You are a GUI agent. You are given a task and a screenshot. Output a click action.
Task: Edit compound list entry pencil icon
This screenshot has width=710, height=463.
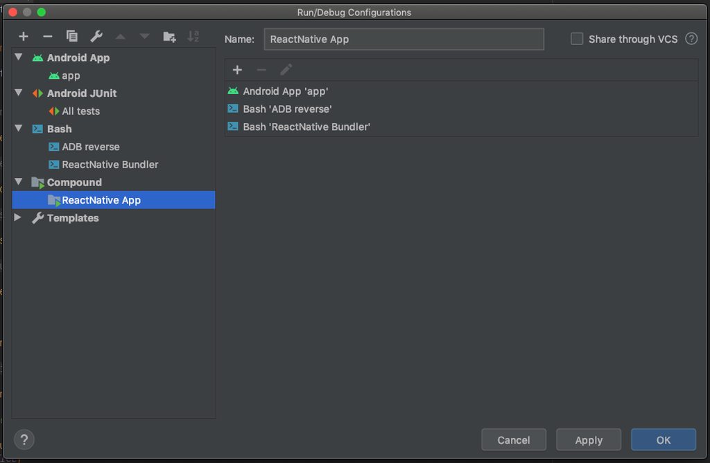click(286, 70)
